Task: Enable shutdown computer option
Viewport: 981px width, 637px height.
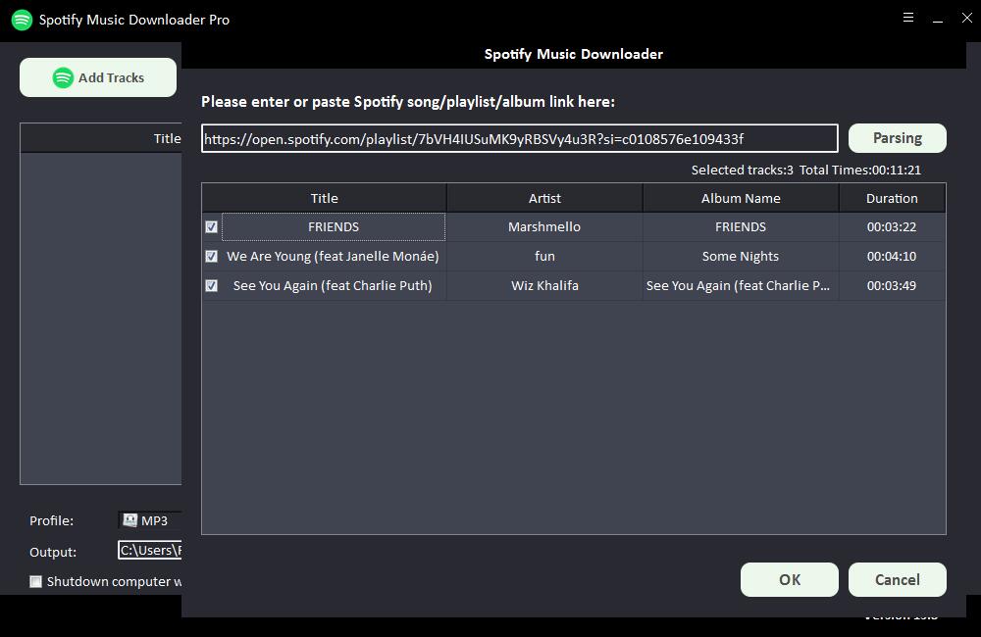Action: [36, 581]
